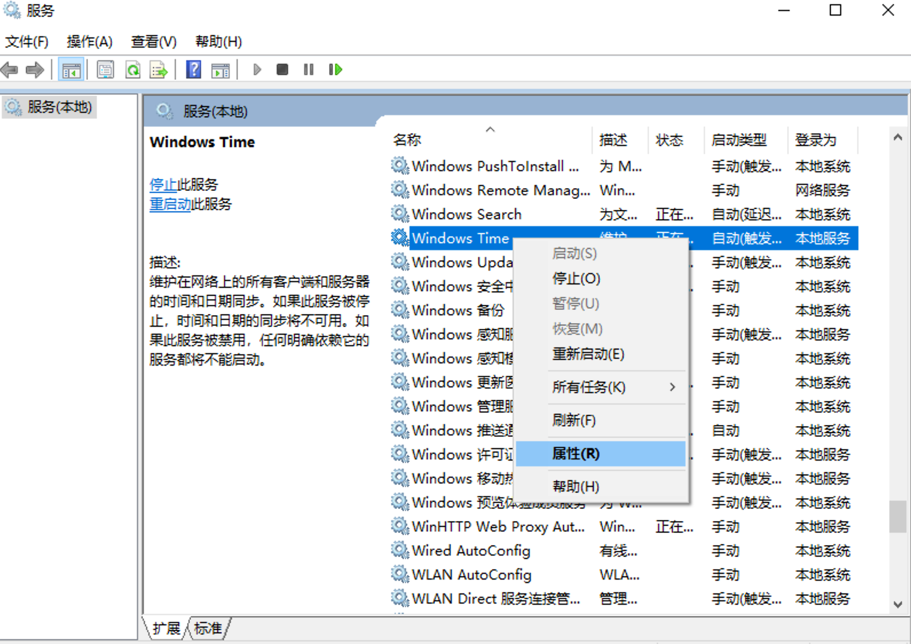911x644 pixels.
Task: Expand the 所有任务(K) submenu
Action: tap(601, 388)
